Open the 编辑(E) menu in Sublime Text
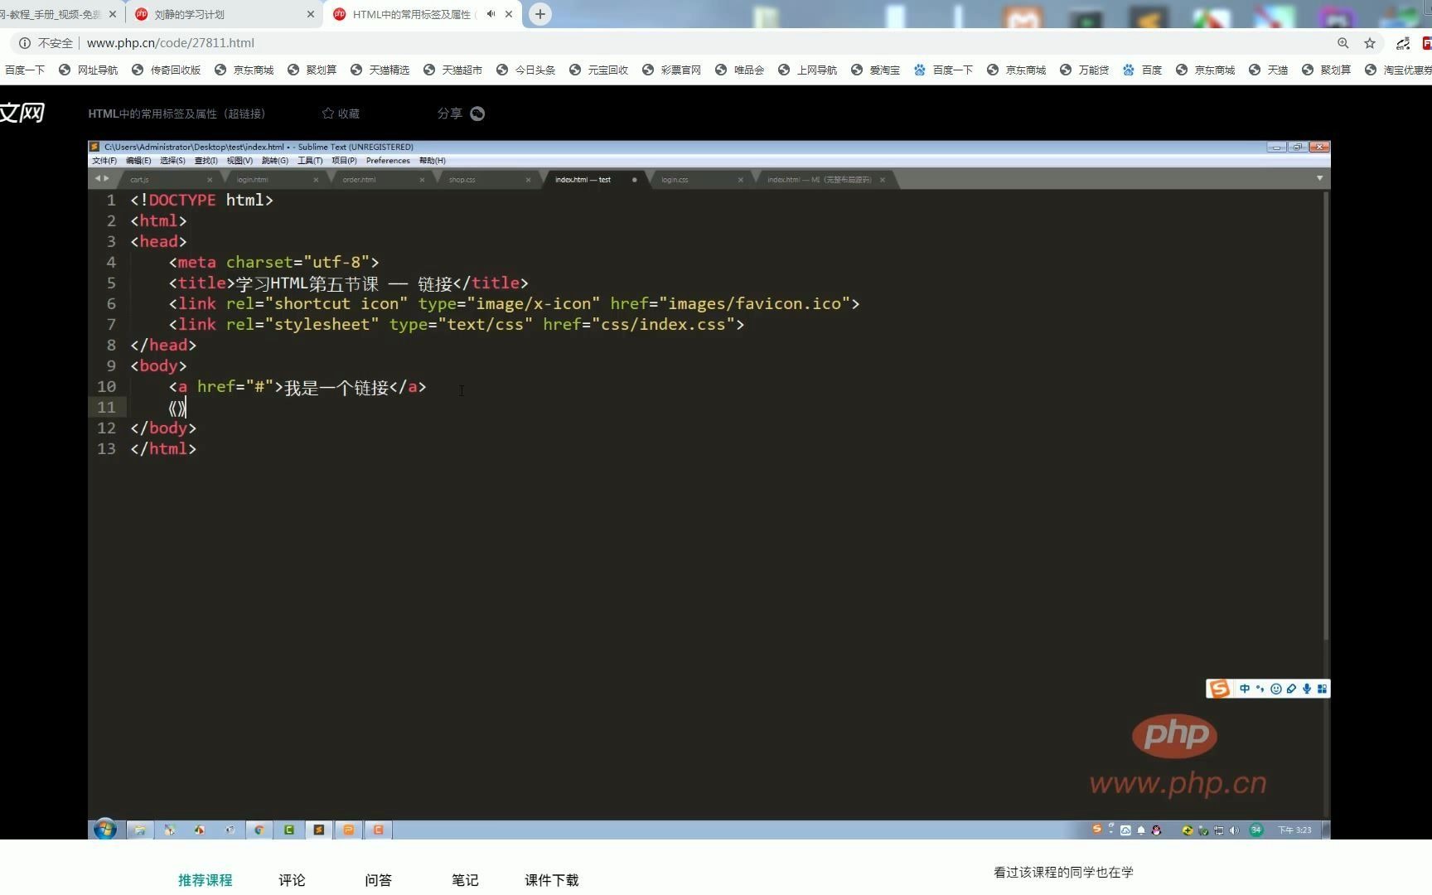Image resolution: width=1432 pixels, height=895 pixels. coord(138,161)
